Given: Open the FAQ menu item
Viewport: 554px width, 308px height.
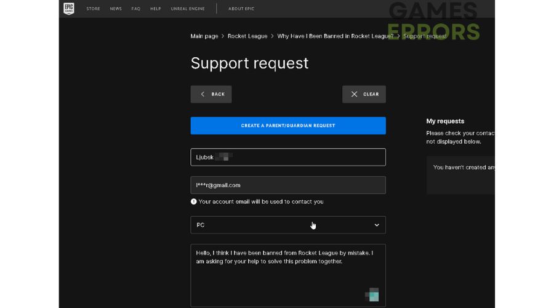Looking at the screenshot, I should 136,9.
